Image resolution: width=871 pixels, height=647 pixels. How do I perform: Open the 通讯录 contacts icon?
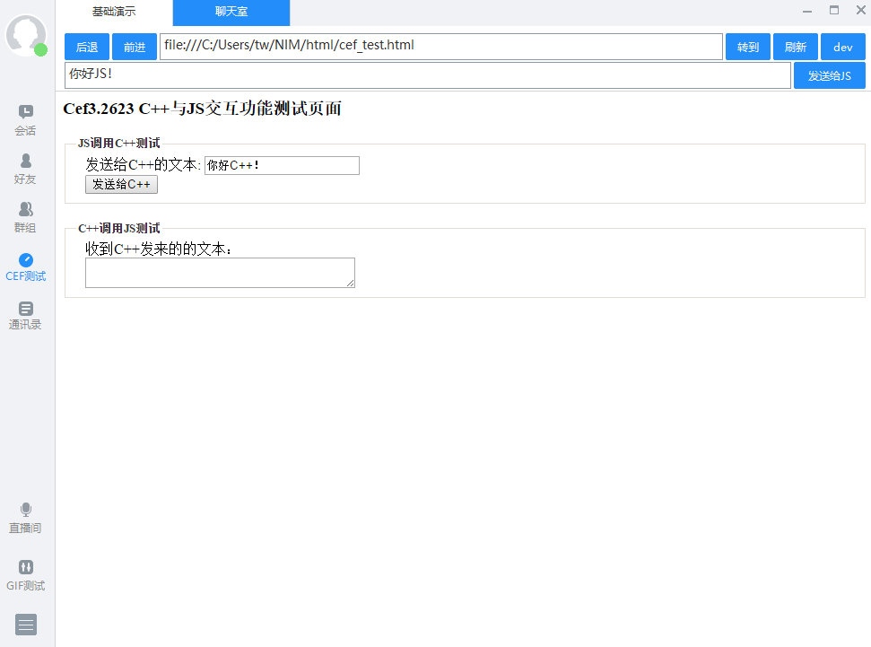tap(25, 316)
